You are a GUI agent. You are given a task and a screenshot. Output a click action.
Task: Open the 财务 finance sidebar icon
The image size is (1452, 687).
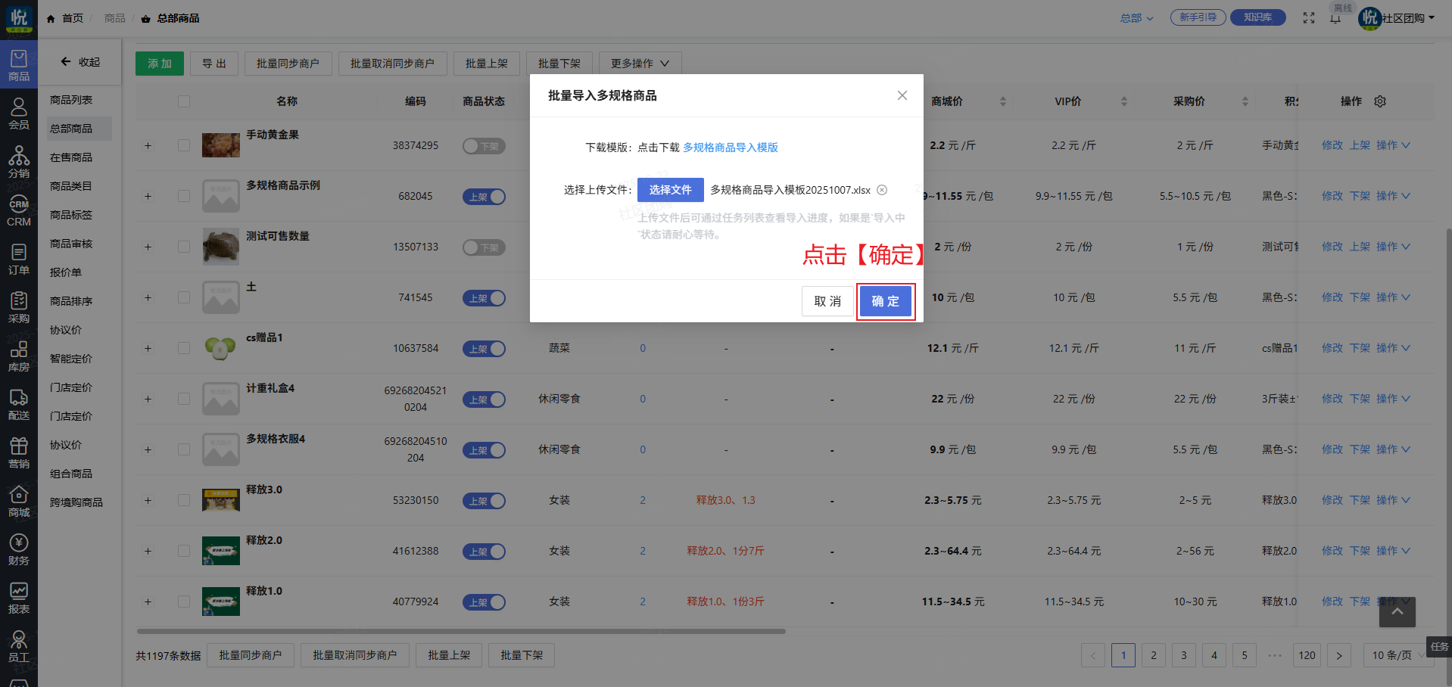point(19,549)
